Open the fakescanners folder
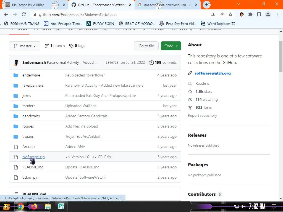 point(33,86)
